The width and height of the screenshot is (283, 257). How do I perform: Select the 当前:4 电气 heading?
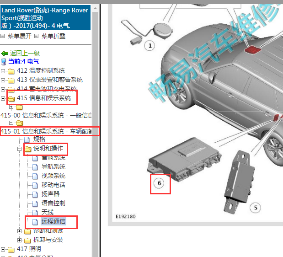pyautogui.click(x=24, y=61)
